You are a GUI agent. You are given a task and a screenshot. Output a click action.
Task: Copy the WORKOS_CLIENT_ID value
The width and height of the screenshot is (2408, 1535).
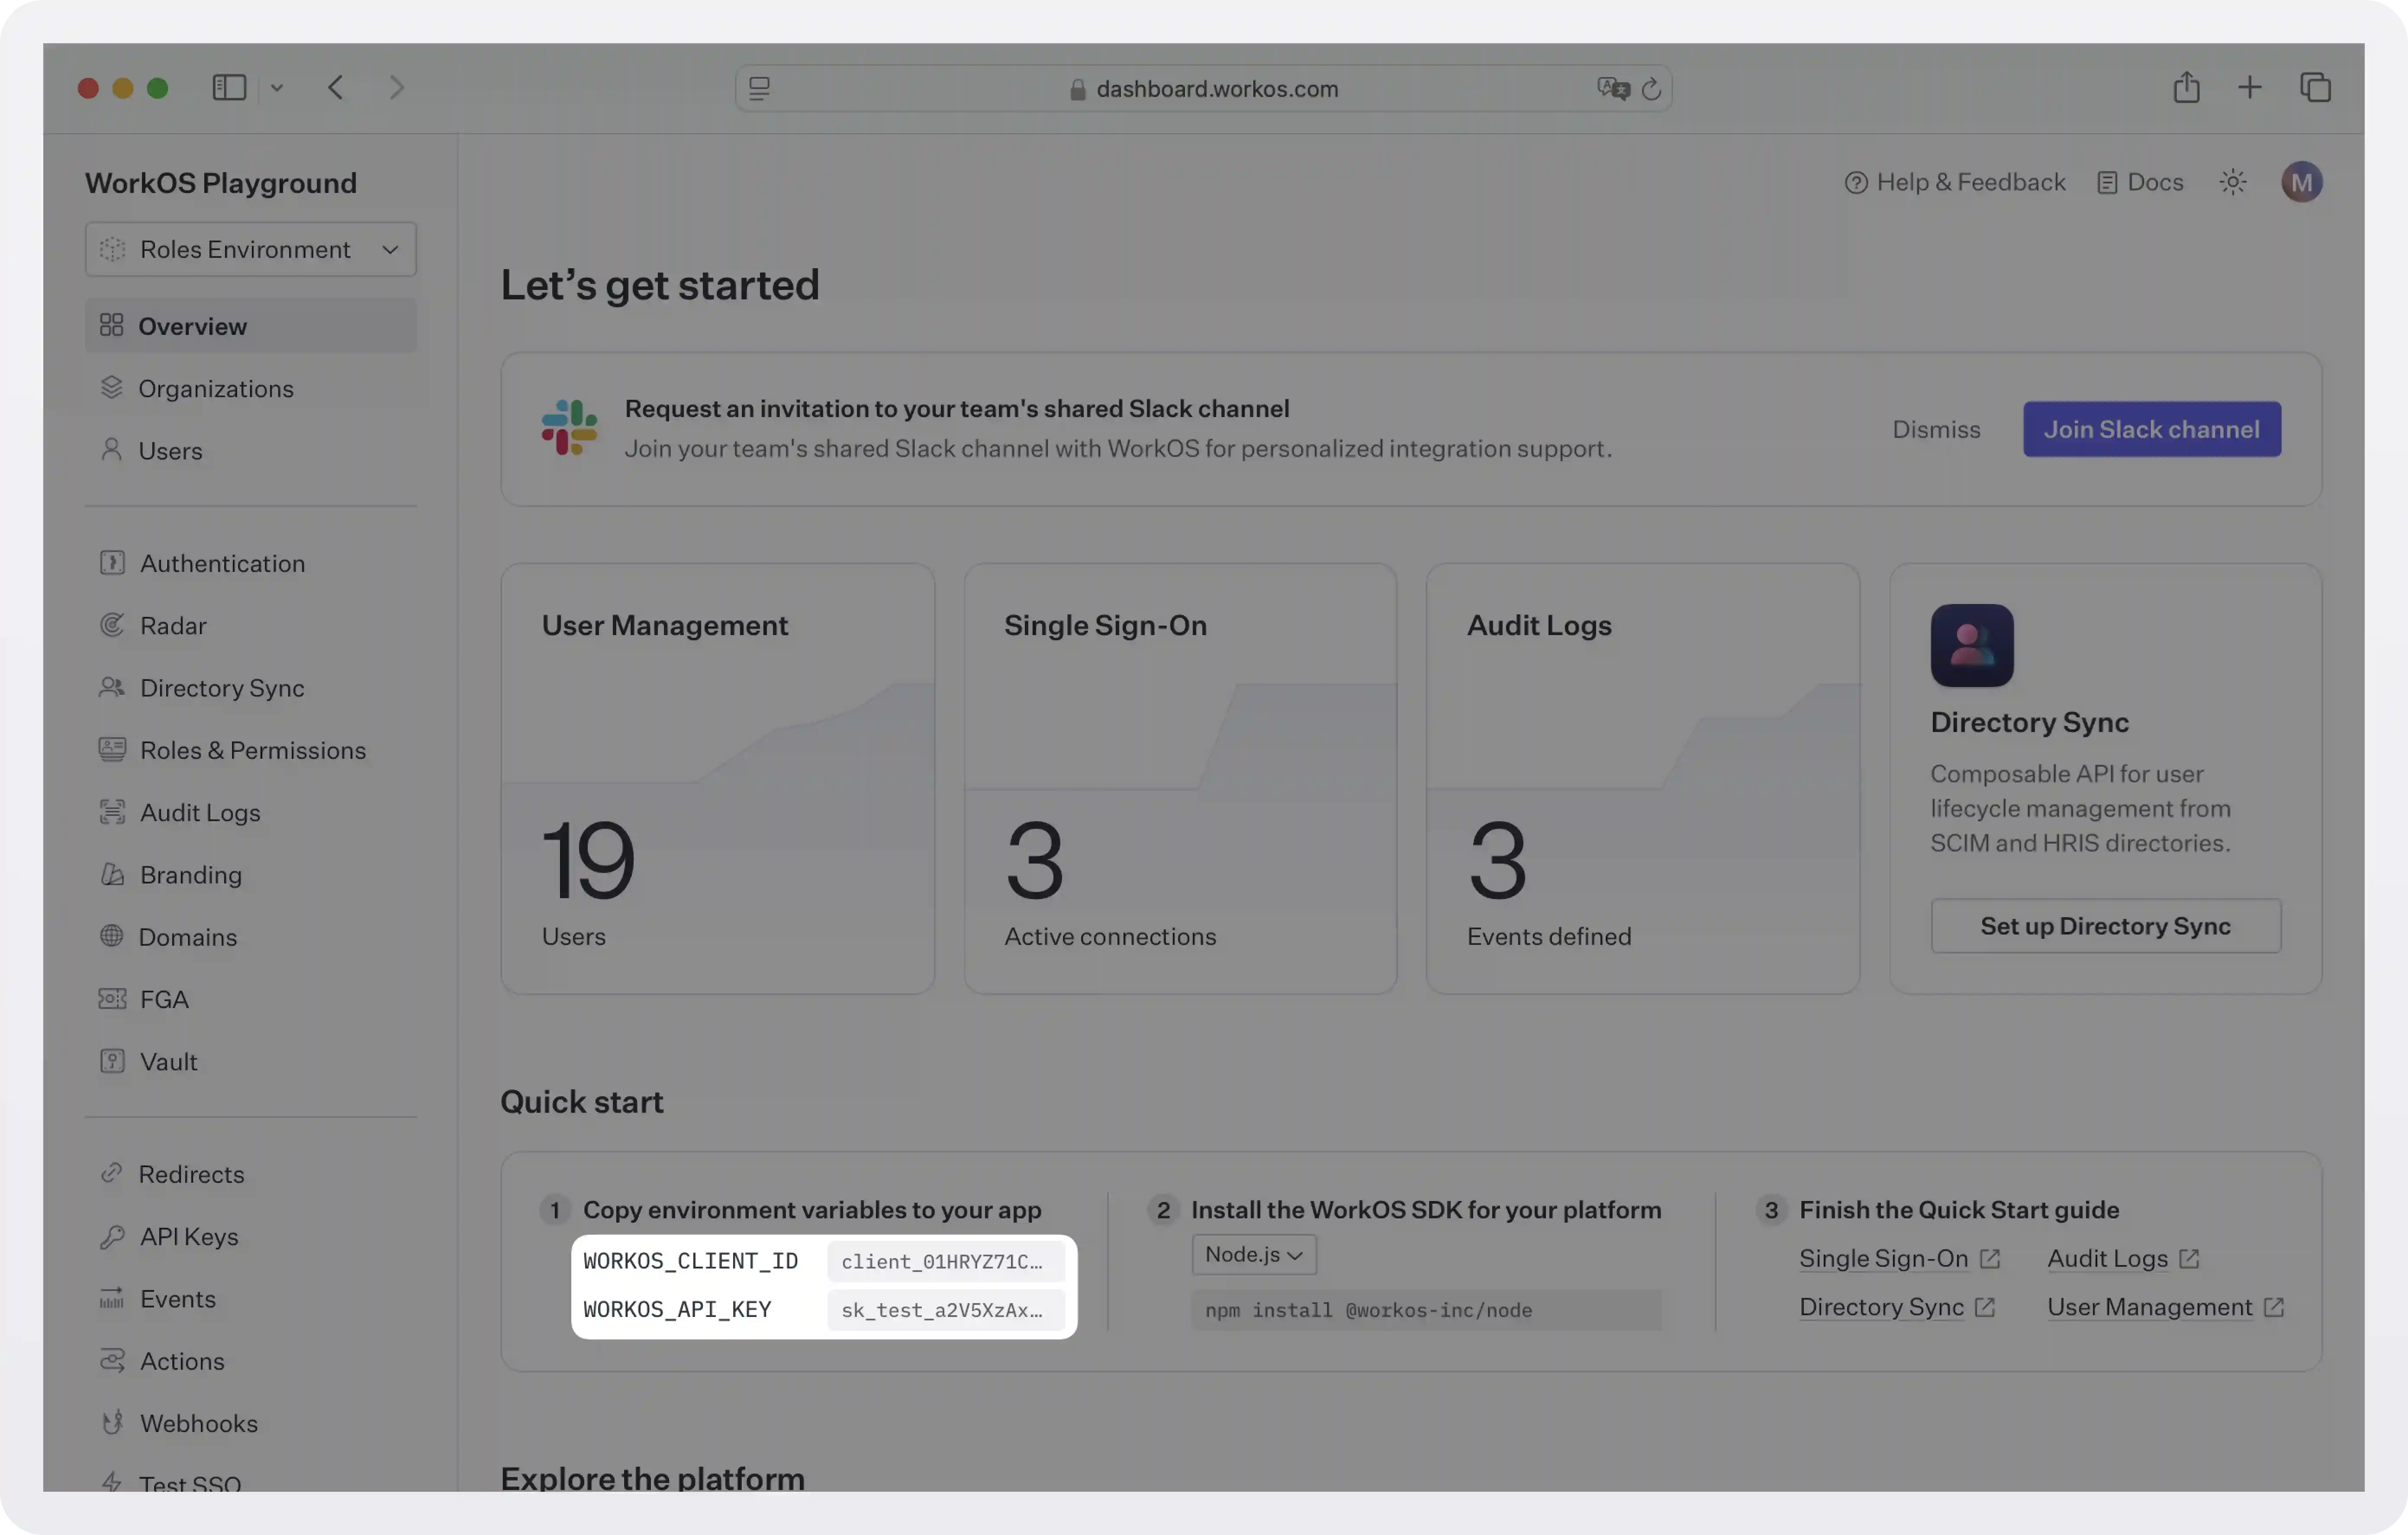tap(945, 1261)
